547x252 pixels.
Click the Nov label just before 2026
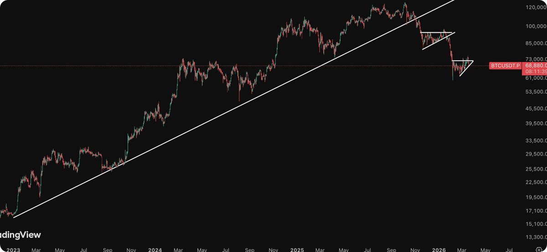click(x=415, y=250)
